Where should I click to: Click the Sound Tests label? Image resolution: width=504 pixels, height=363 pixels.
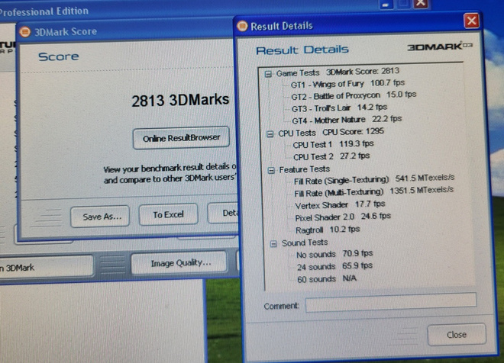pos(305,243)
